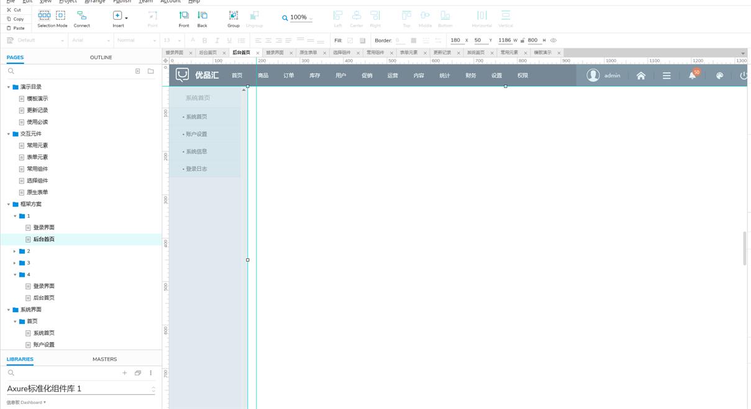The height and width of the screenshot is (409, 751).
Task: Click 订单 in canvas navigation bar
Action: coord(289,76)
